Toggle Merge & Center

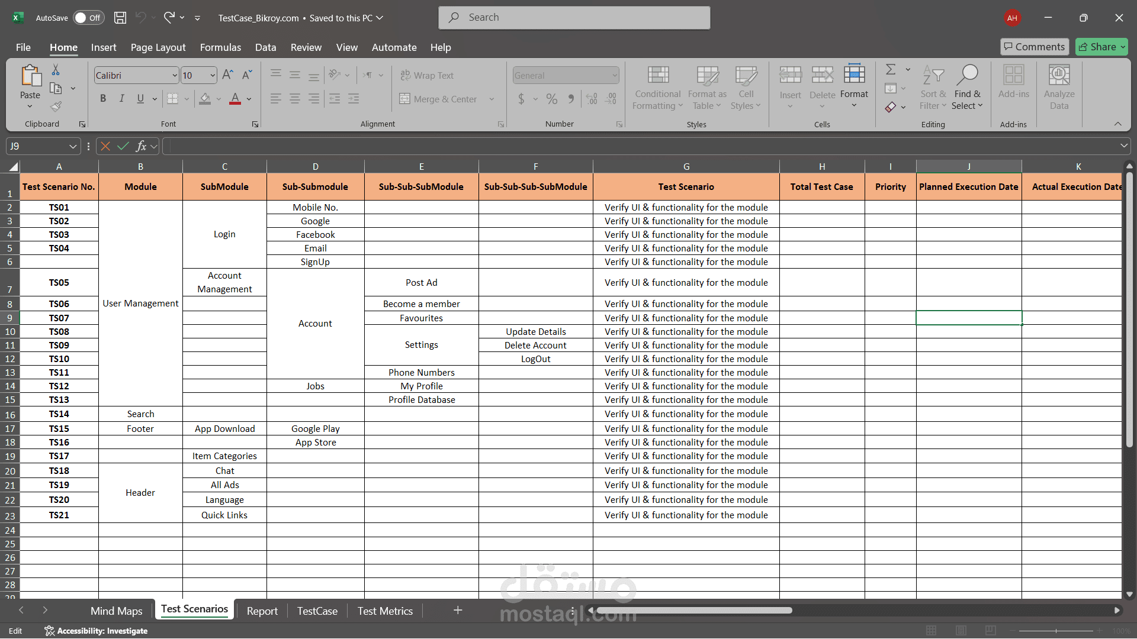438,99
